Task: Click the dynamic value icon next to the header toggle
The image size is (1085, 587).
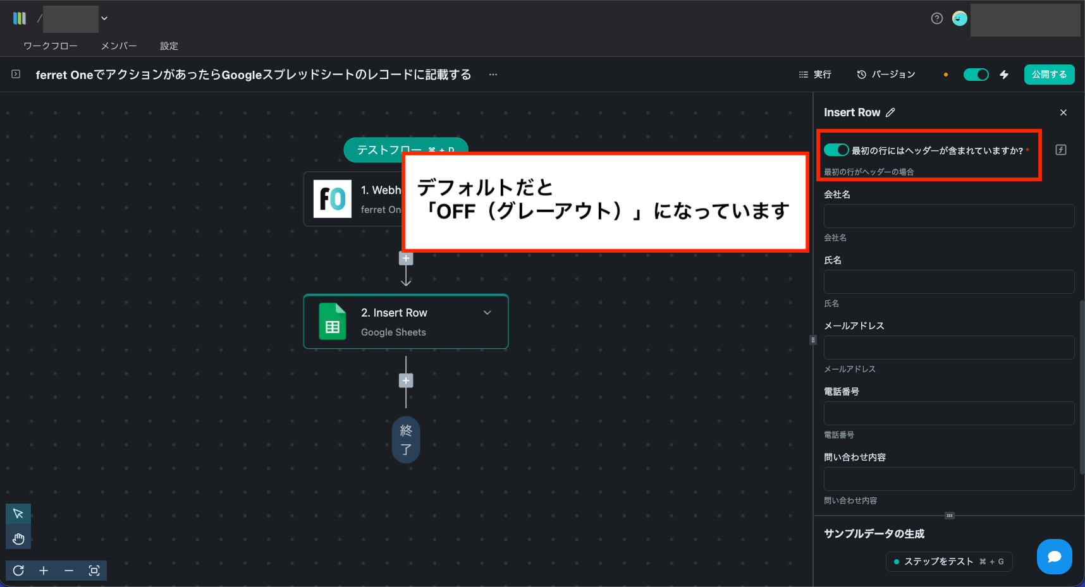Action: 1061,150
